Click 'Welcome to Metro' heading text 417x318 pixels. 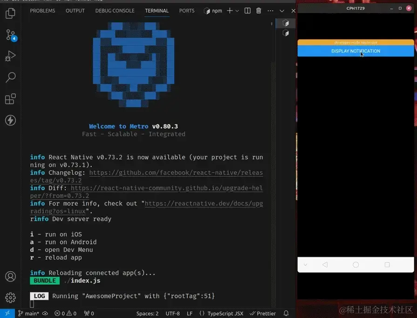pyautogui.click(x=119, y=126)
